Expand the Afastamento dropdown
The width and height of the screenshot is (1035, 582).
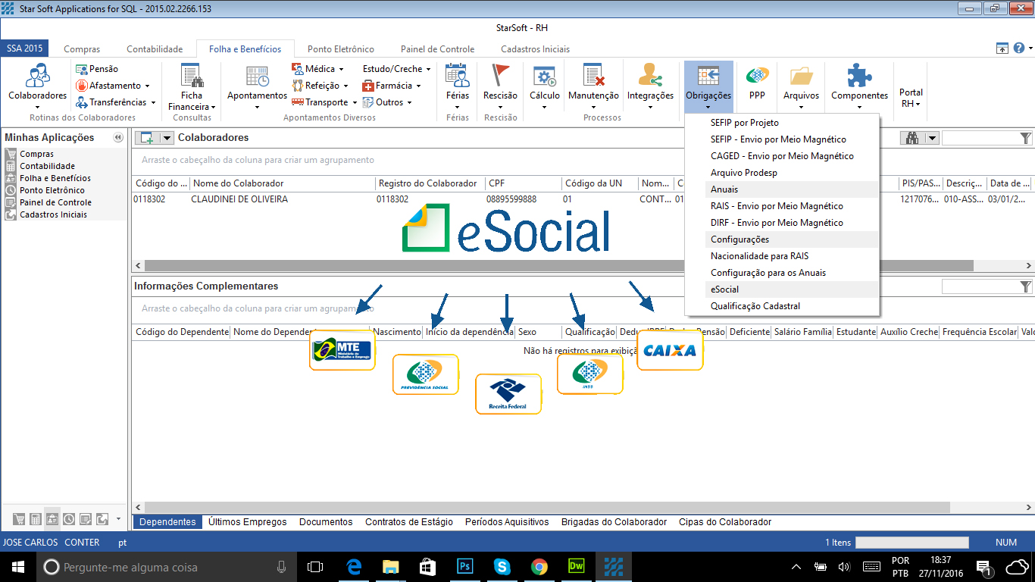[x=147, y=86]
